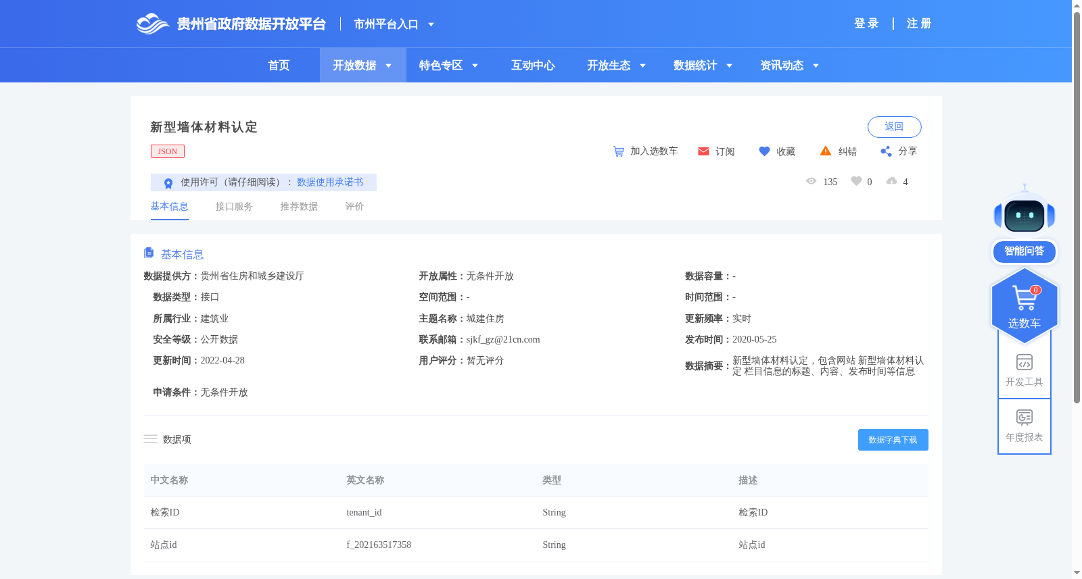Click the 英文名称 column header
1082x579 pixels.
click(x=365, y=480)
